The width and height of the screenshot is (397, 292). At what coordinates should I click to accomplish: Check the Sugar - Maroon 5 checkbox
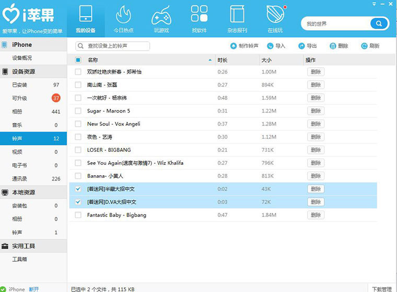coord(78,111)
